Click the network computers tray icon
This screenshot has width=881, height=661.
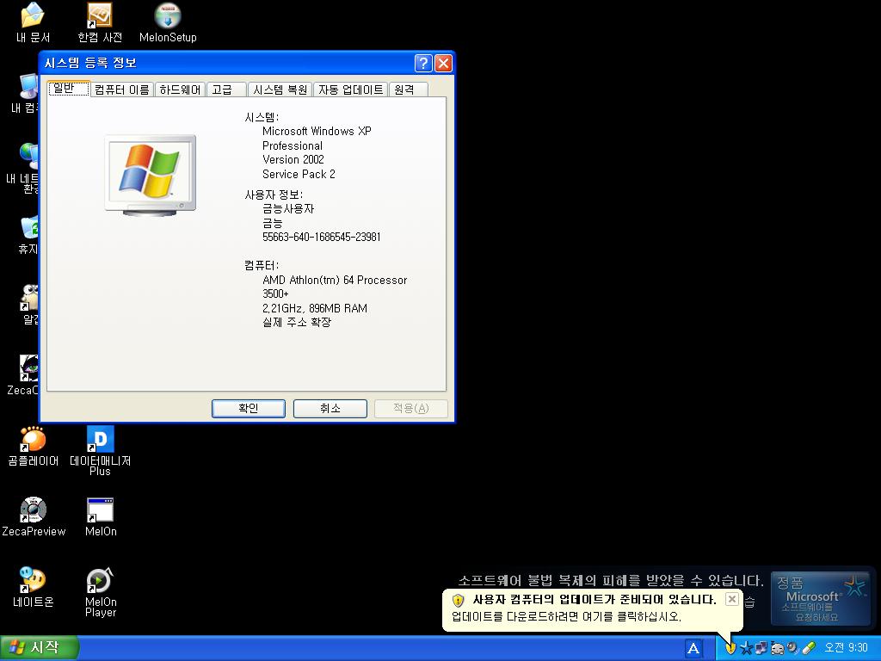click(761, 648)
